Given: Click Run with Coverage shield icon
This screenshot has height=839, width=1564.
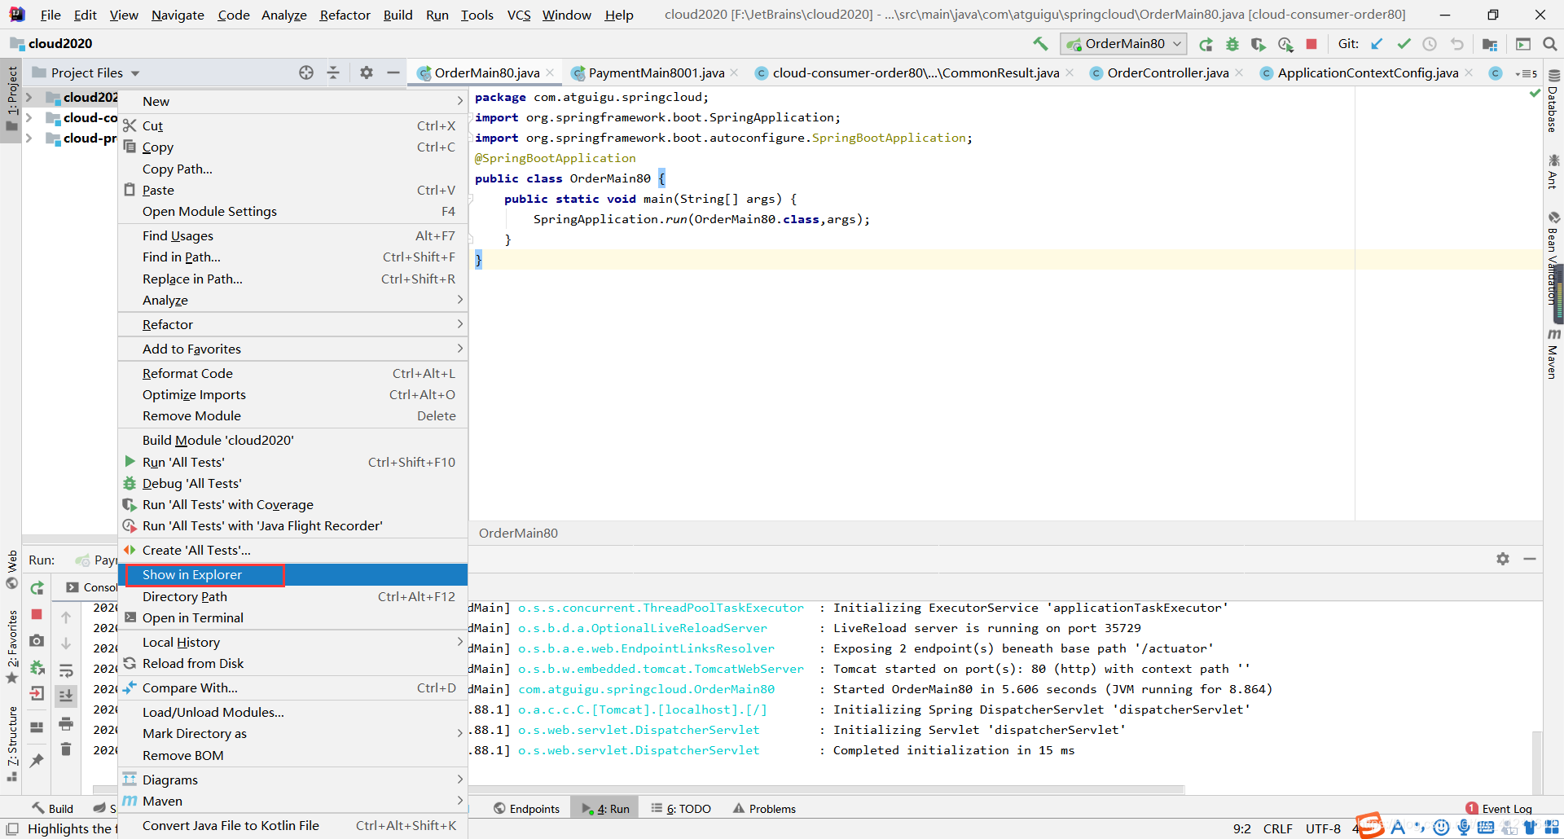Looking at the screenshot, I should coord(1259,44).
